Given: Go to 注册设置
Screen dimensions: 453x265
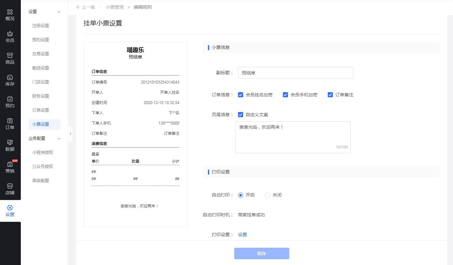Looking at the screenshot, I should pyautogui.click(x=41, y=26).
